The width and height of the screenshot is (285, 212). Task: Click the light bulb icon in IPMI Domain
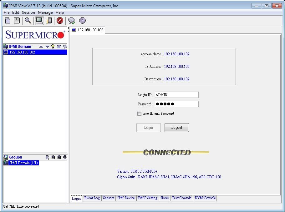tap(53, 46)
